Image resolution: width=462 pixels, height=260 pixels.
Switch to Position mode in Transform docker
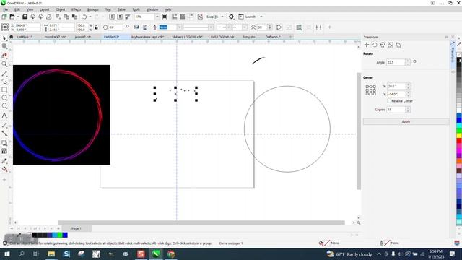pyautogui.click(x=367, y=45)
